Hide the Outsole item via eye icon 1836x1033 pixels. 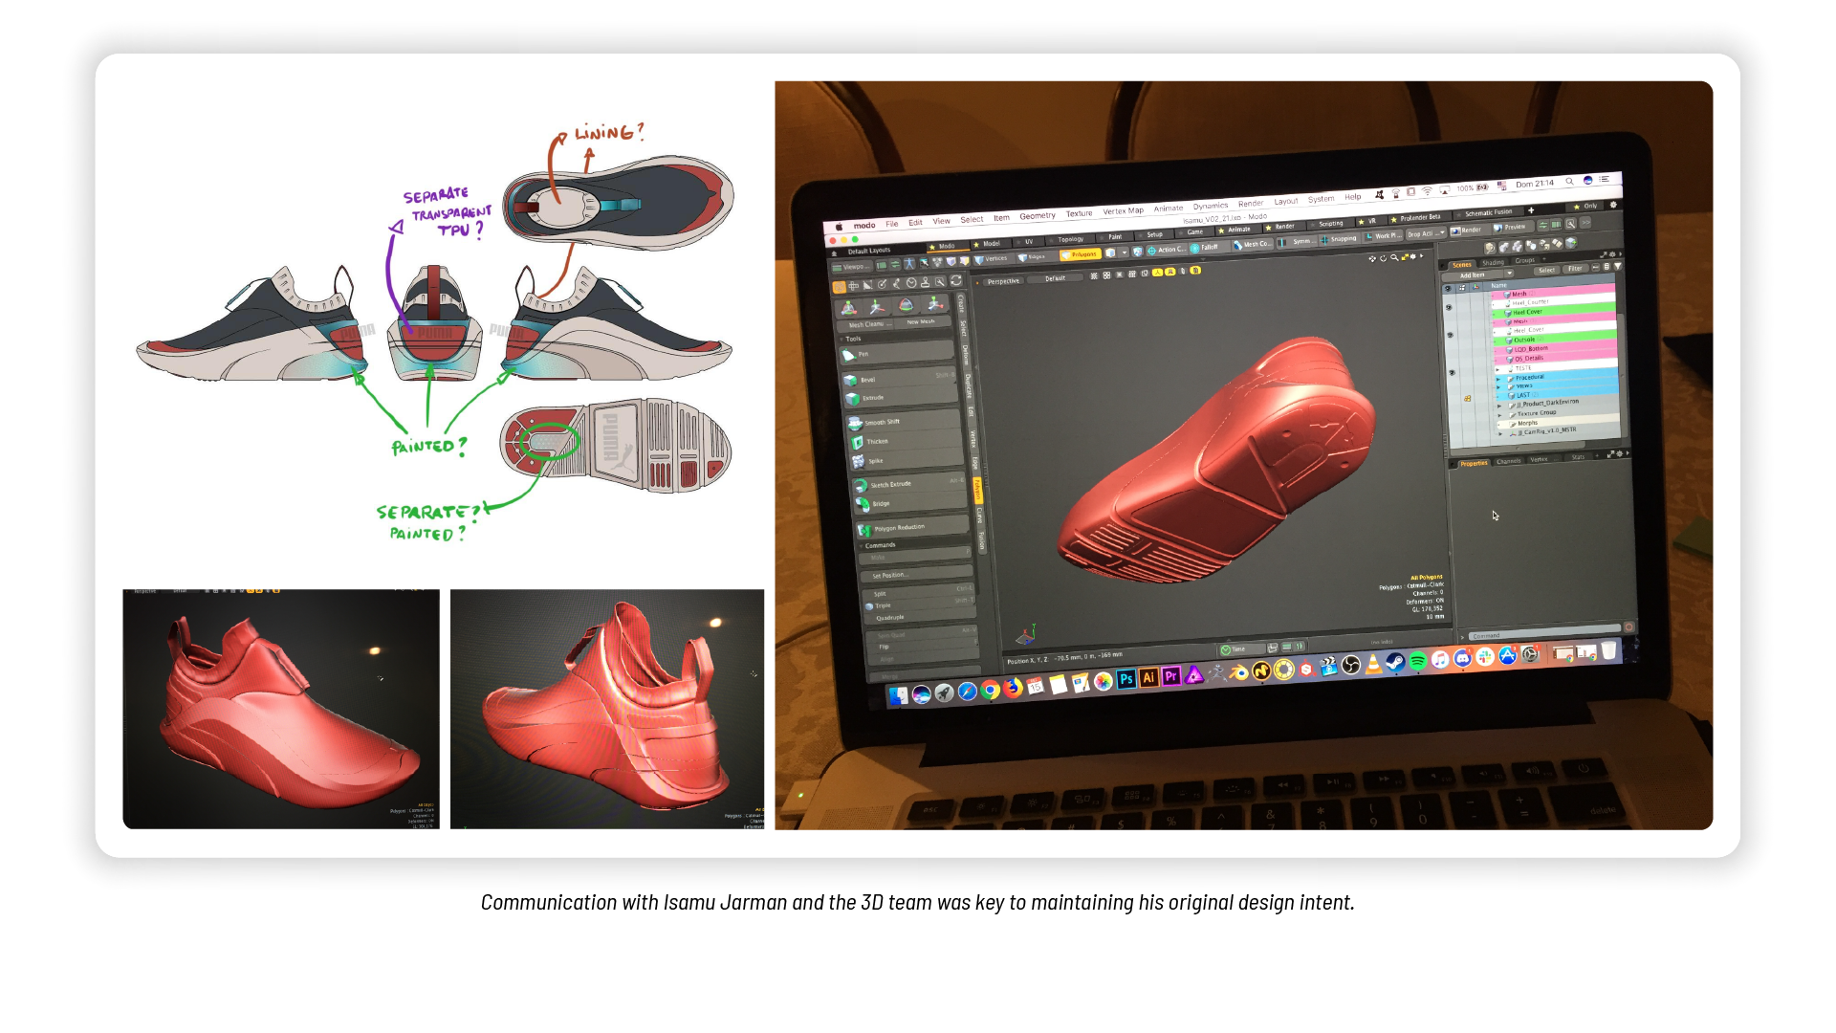pos(1451,336)
